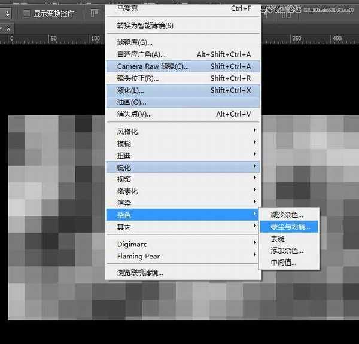
Task: Expand the 模糊 blur submenu
Action: 124,144
